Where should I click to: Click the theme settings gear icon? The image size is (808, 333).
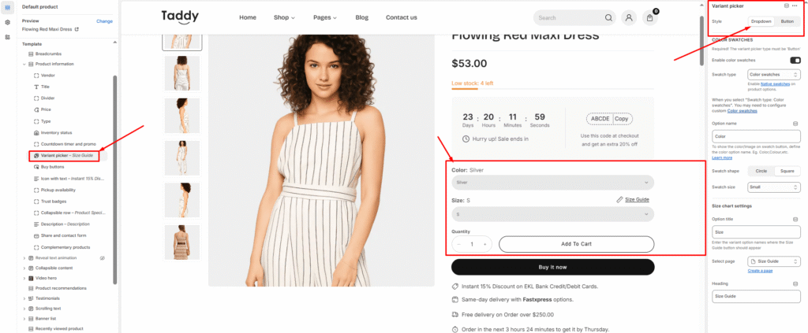[7, 22]
